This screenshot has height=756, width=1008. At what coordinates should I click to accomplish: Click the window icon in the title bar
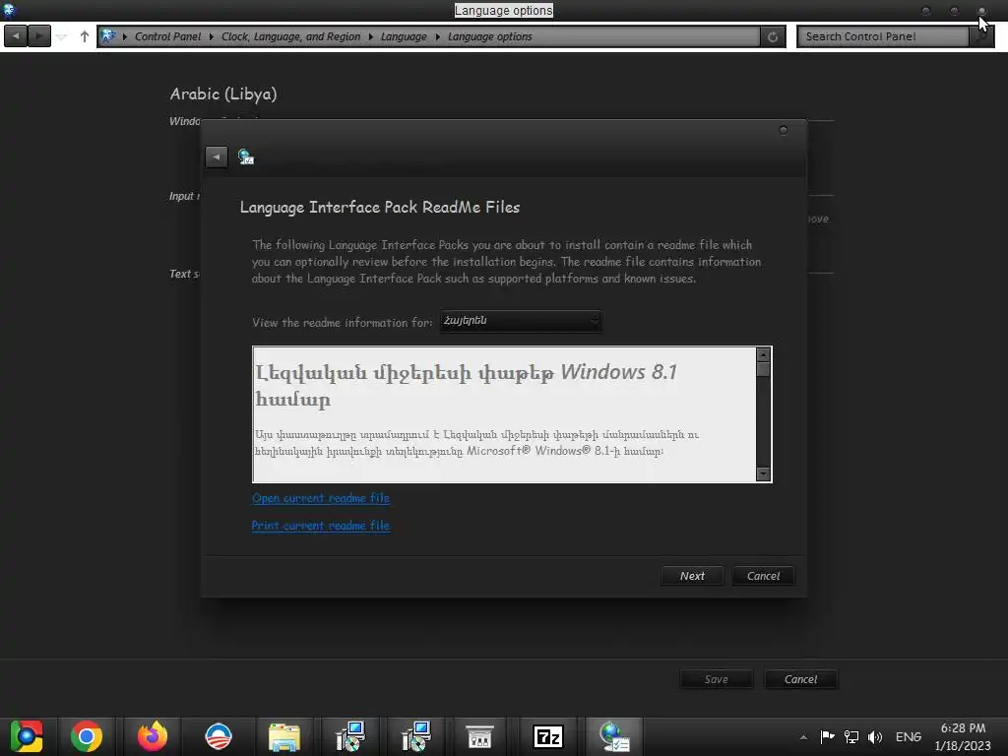[x=9, y=10]
